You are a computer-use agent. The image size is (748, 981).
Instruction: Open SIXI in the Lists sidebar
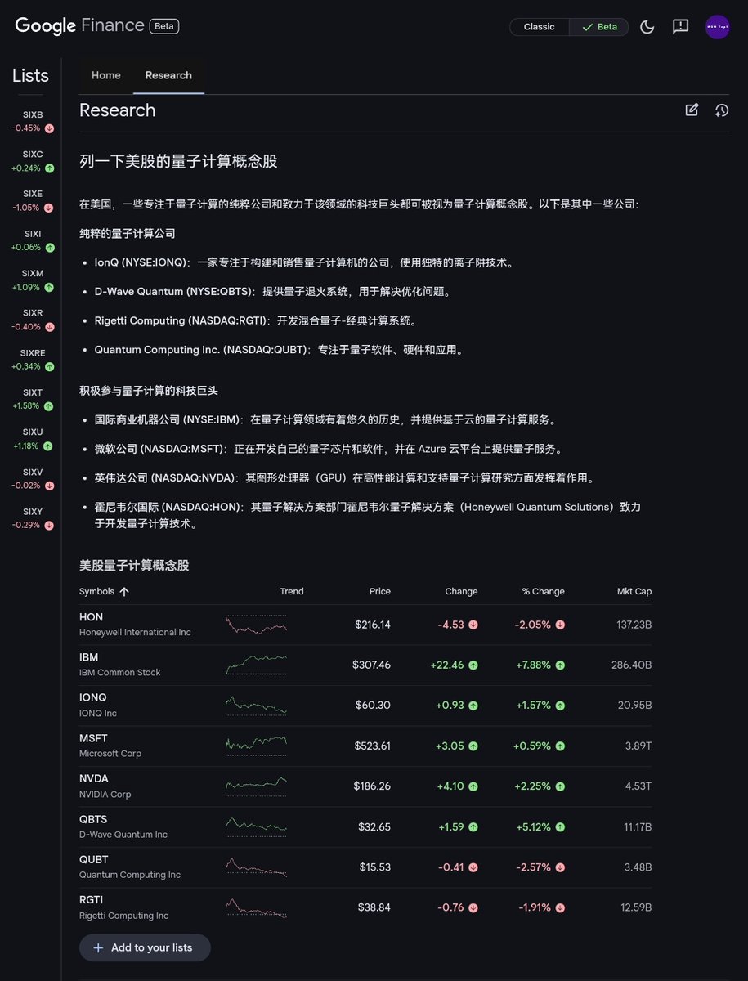pyautogui.click(x=33, y=240)
